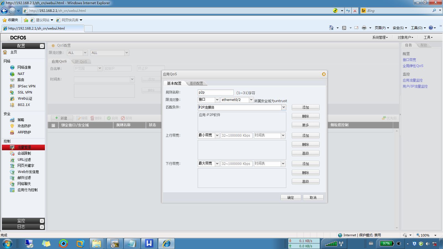Open the 邮件过滤 icon
This screenshot has width=443, height=249.
tap(12, 178)
